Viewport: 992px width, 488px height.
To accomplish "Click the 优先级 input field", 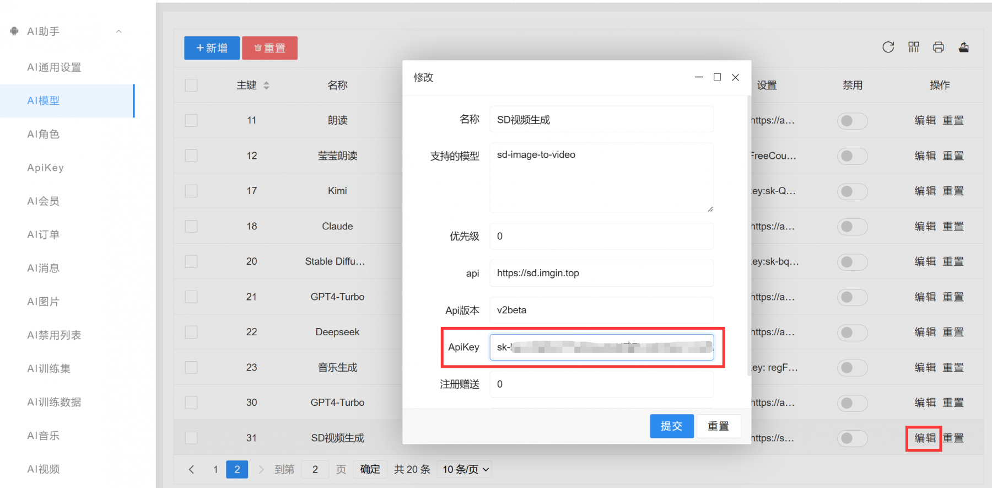I will point(602,236).
